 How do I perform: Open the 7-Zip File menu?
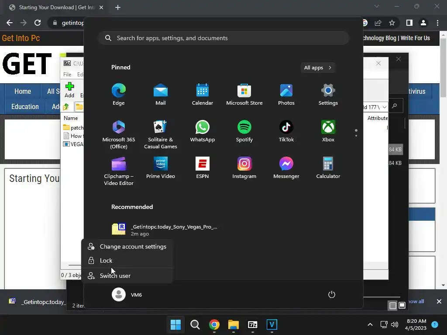(x=67, y=74)
